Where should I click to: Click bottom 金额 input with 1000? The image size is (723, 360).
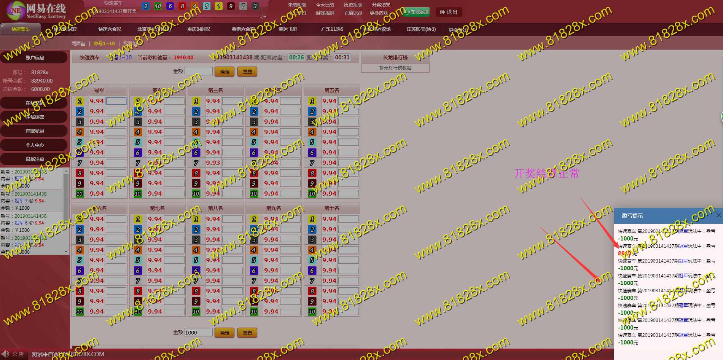click(x=198, y=333)
